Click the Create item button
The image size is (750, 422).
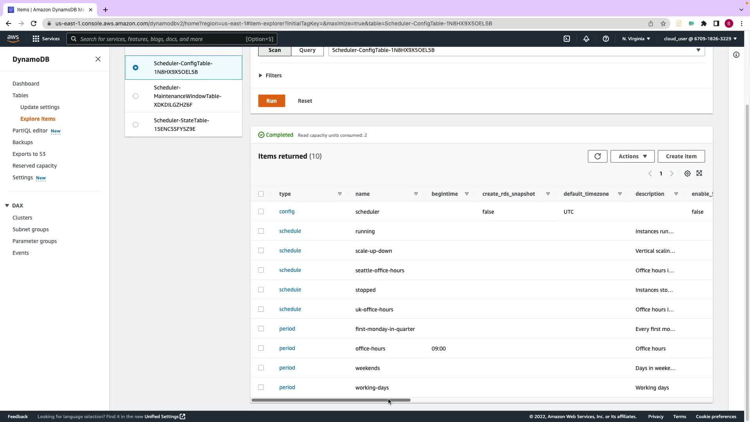pos(681,156)
